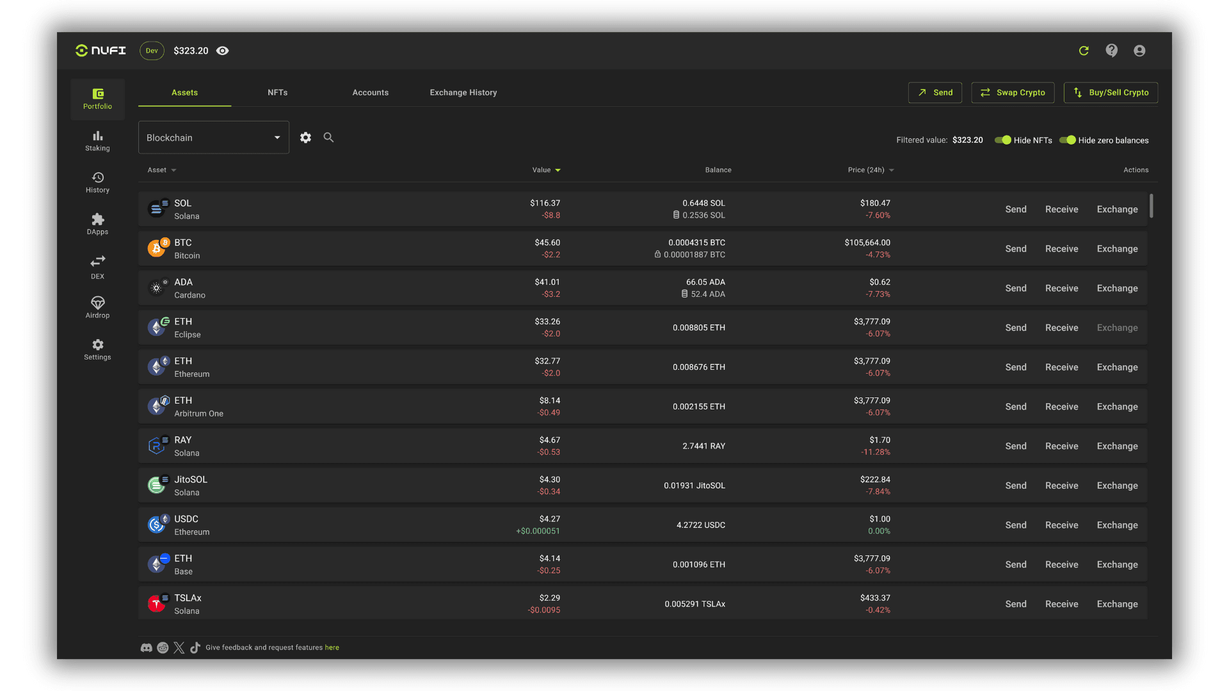Sort by Price (24h) column arrow
Viewport: 1229px width, 691px height.
pos(892,170)
